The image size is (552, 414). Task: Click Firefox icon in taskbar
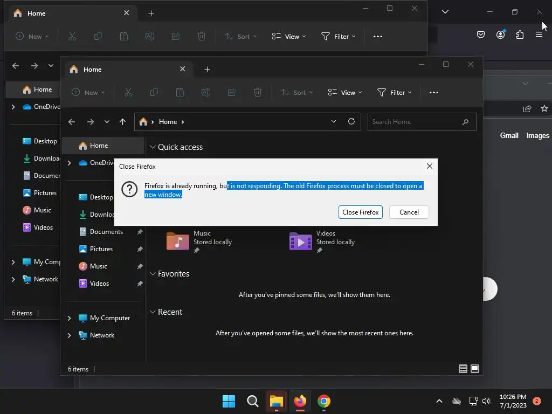click(300, 401)
